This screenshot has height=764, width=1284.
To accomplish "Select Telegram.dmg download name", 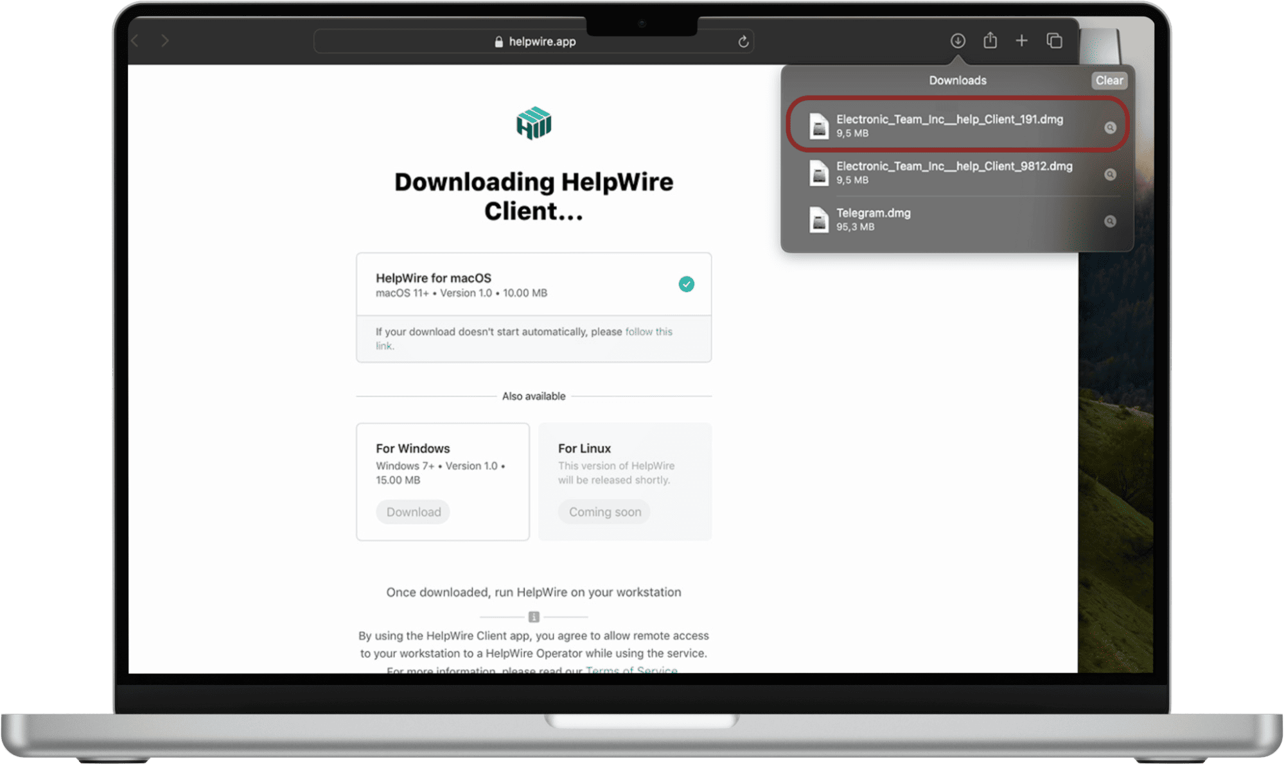I will (873, 213).
